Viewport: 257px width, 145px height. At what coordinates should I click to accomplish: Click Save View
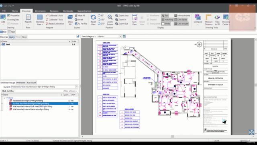(135, 20)
